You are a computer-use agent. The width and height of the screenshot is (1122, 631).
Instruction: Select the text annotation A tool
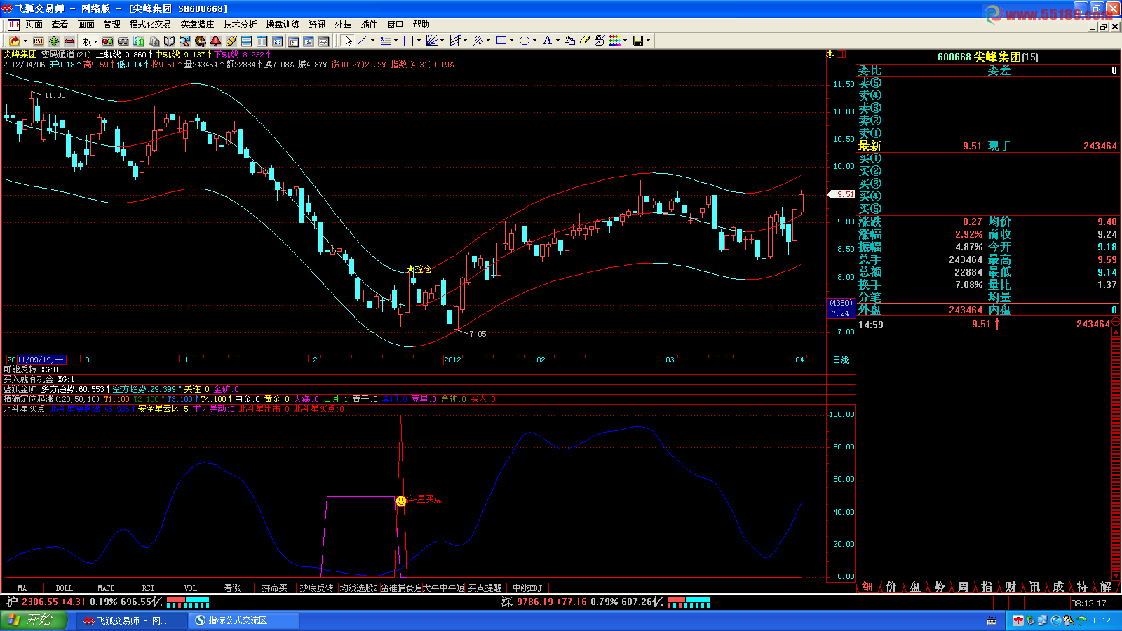(547, 41)
